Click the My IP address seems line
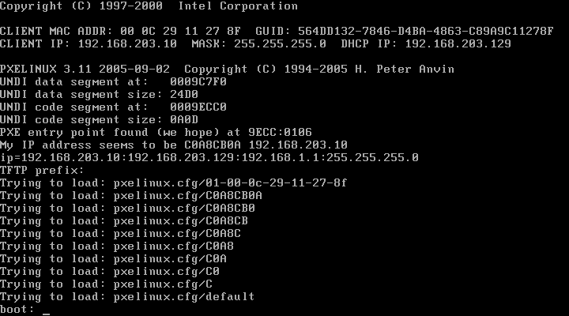The width and height of the screenshot is (569, 316). click(x=173, y=145)
